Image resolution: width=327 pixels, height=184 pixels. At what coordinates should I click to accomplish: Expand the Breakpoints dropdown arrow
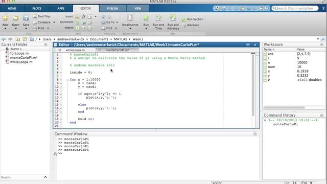130,29
